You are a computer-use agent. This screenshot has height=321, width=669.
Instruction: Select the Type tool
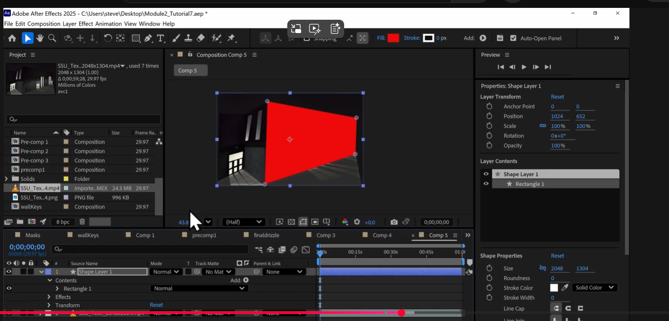pos(160,38)
